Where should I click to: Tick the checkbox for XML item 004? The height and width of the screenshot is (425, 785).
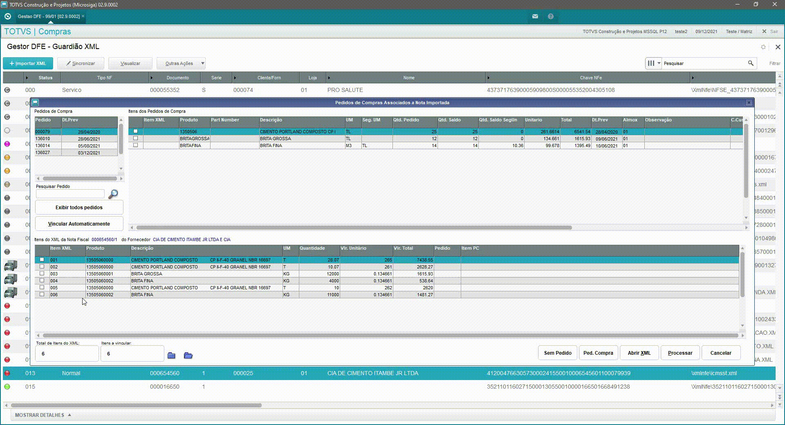pyautogui.click(x=42, y=281)
